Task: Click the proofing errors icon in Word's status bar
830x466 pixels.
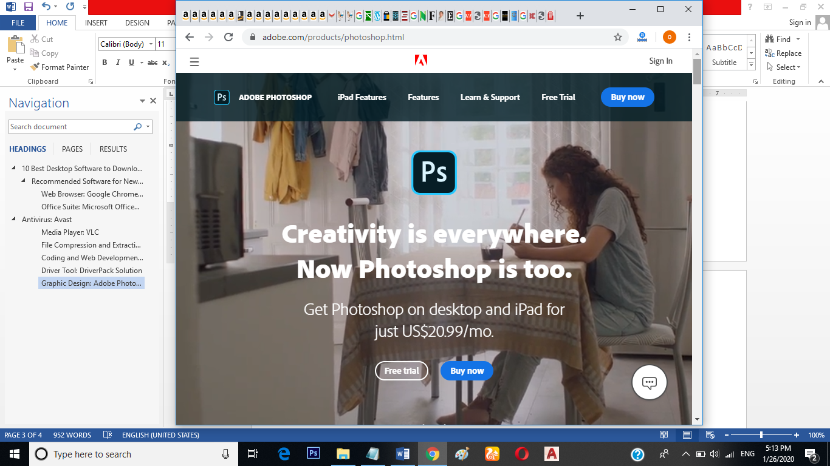Action: point(108,435)
